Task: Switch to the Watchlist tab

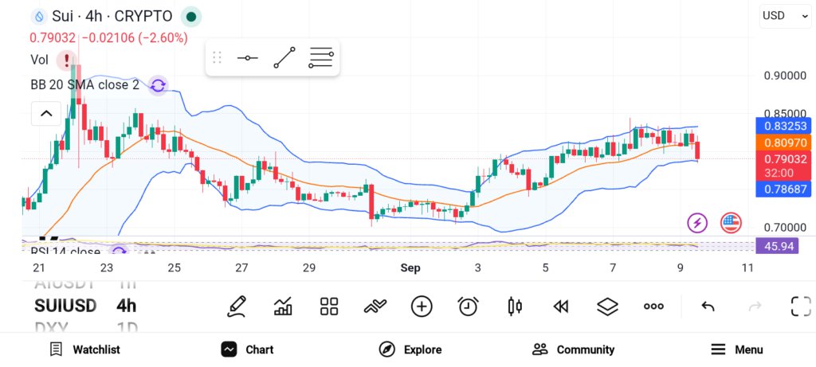Action: point(84,349)
